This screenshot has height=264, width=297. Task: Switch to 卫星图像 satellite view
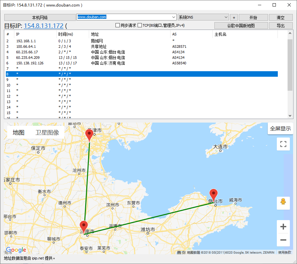(x=47, y=132)
